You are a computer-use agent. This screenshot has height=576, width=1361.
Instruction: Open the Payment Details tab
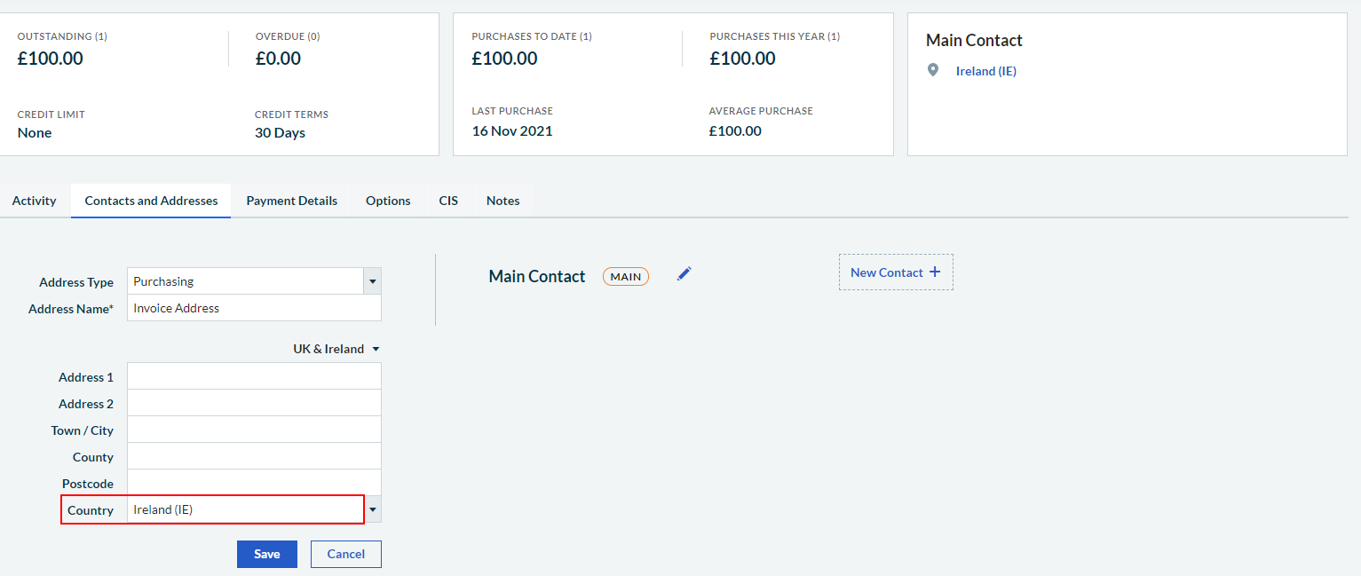click(291, 201)
